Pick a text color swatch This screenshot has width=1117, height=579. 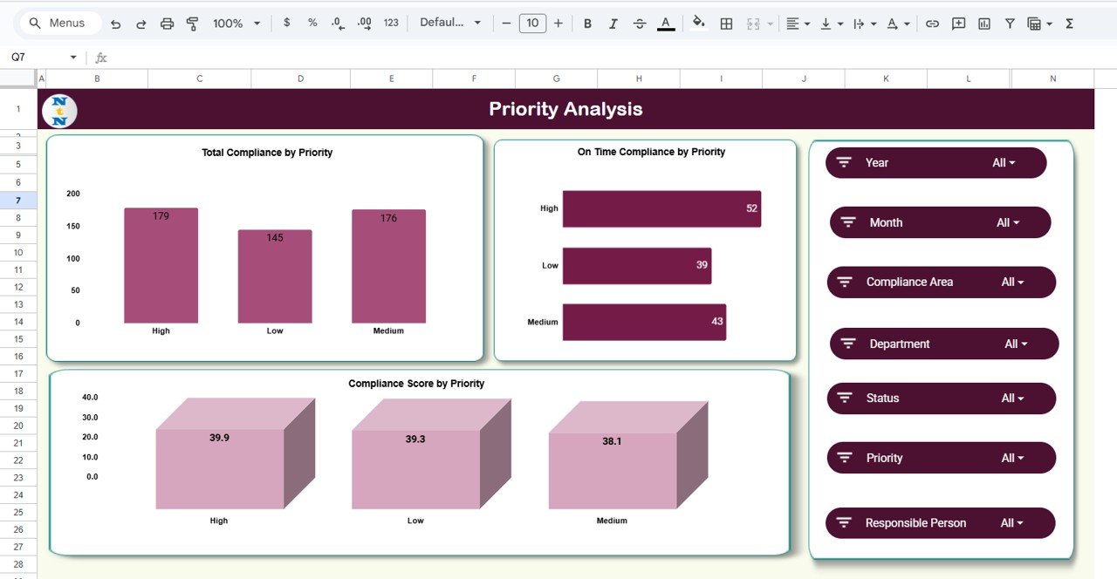click(665, 24)
